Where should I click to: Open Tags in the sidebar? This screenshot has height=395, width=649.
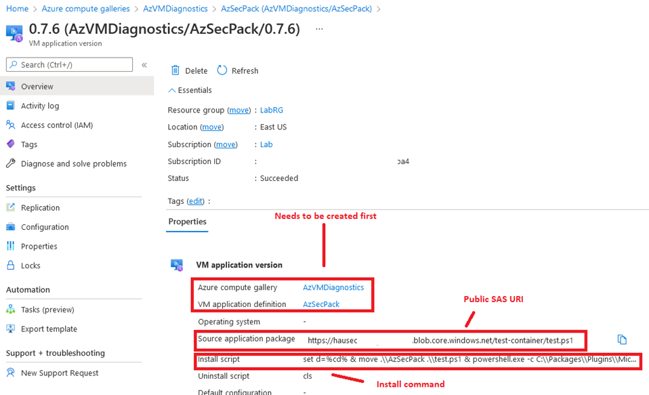[29, 144]
